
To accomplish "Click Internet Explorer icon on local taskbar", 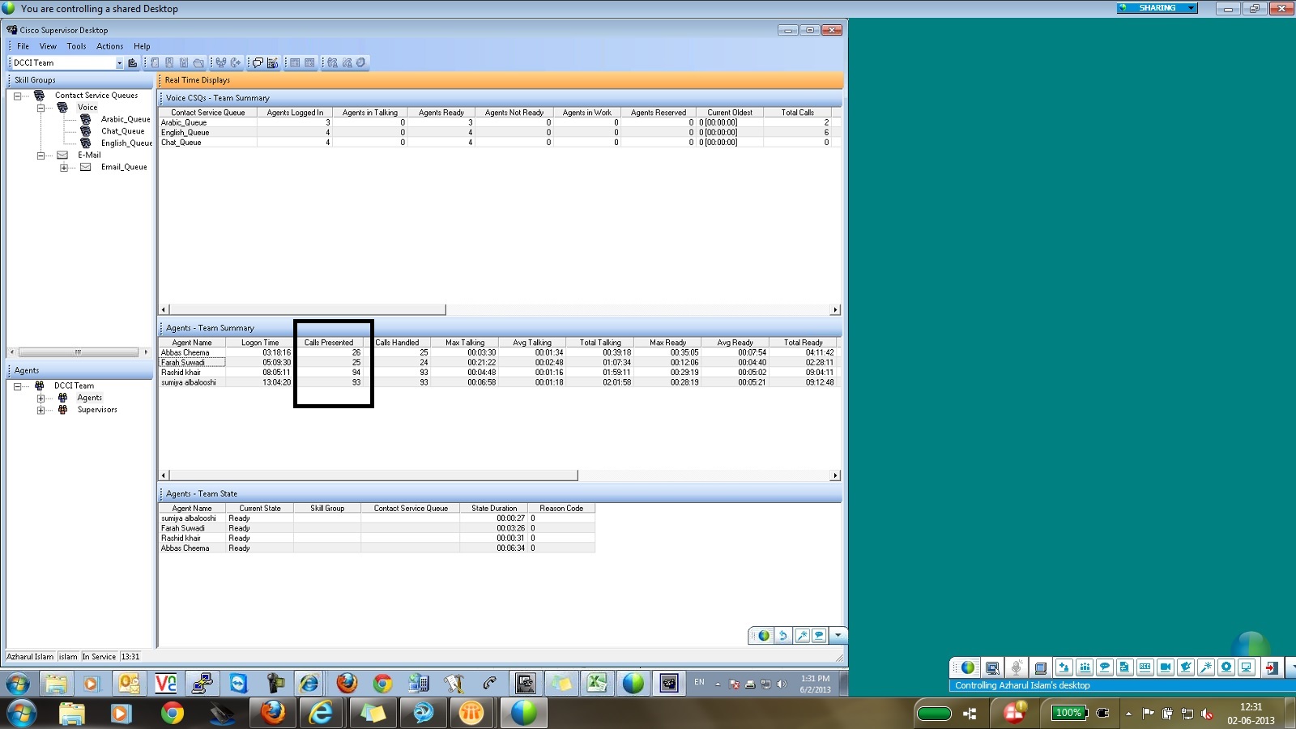I will click(322, 713).
